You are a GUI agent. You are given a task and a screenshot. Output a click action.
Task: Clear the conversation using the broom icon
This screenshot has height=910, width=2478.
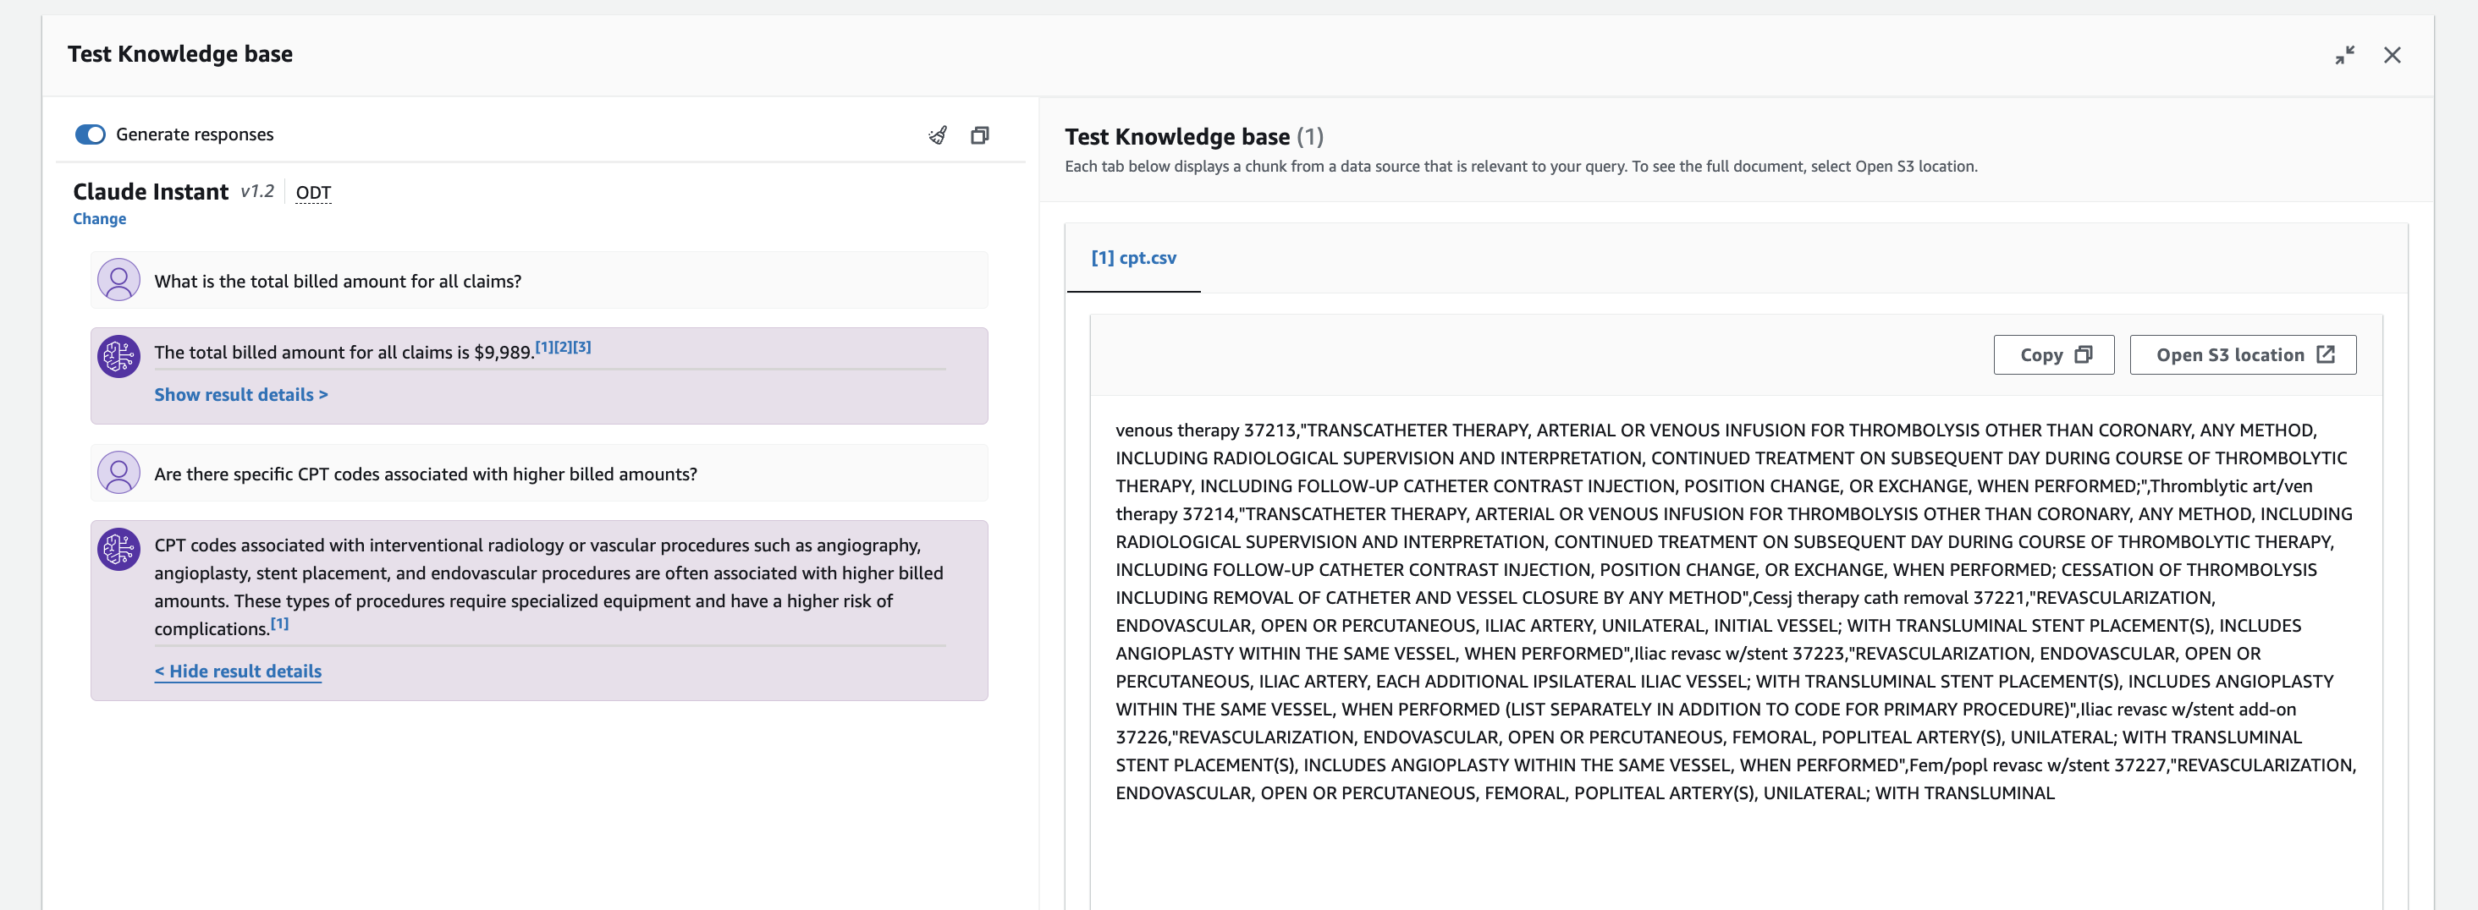click(937, 134)
